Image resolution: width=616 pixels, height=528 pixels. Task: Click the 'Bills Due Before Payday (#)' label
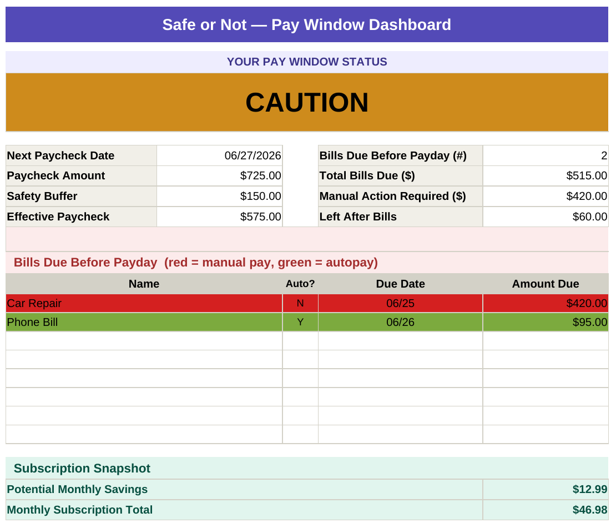pyautogui.click(x=400, y=155)
